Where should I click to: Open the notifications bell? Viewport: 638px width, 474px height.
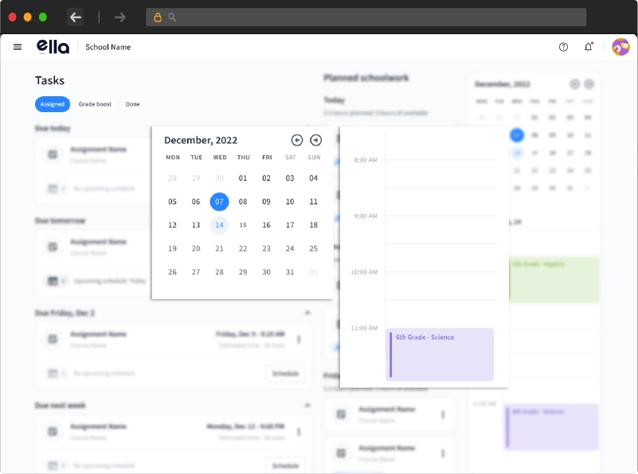coord(589,47)
